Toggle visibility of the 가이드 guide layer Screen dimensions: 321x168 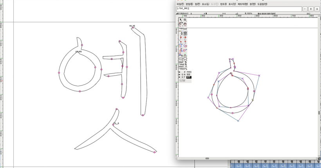click(180, 72)
